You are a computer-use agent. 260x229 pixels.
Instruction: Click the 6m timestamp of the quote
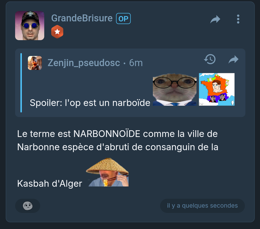point(136,63)
